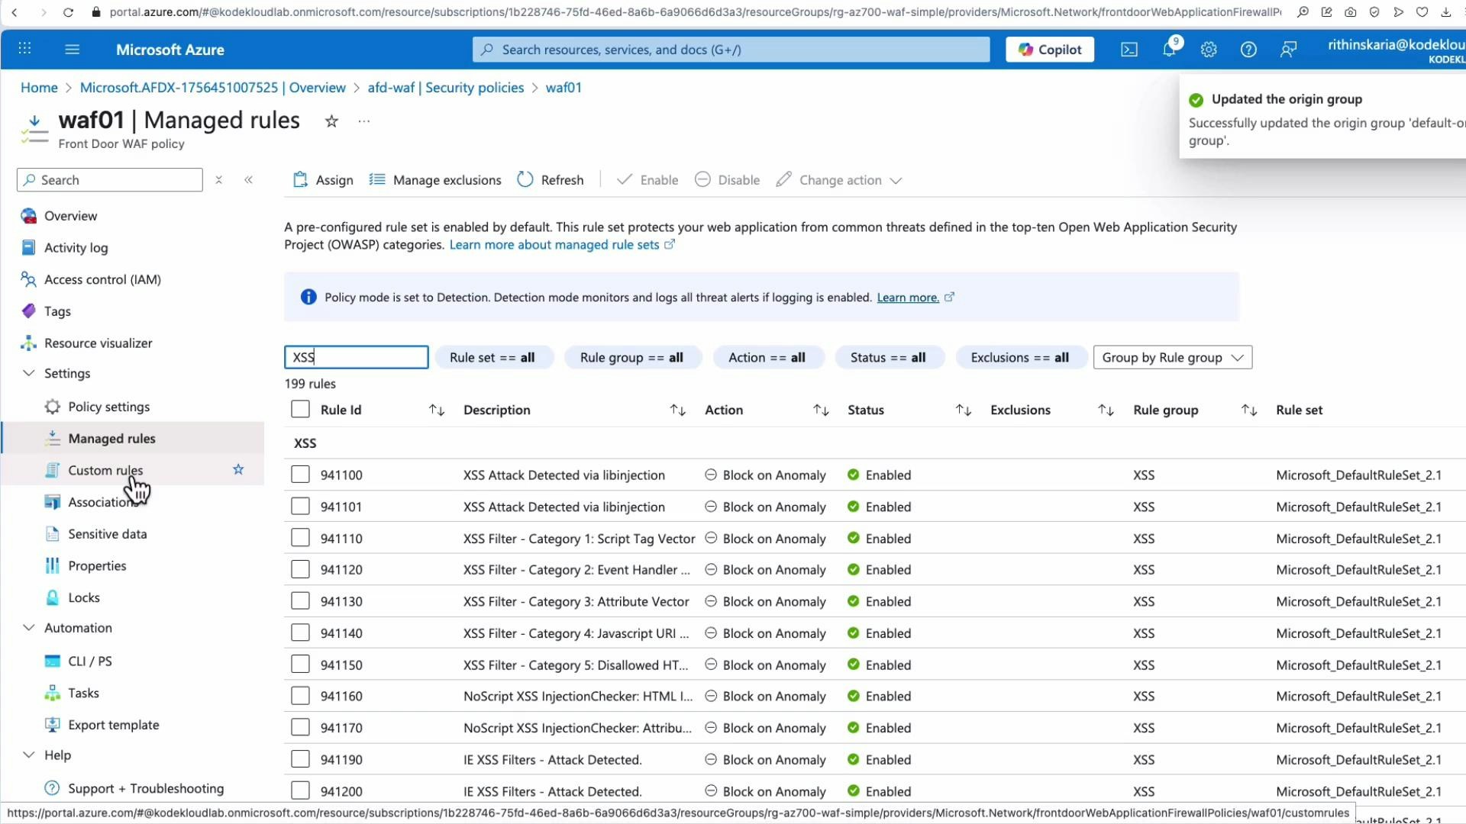
Task: Click the Assign toolbar action
Action: coord(321,180)
